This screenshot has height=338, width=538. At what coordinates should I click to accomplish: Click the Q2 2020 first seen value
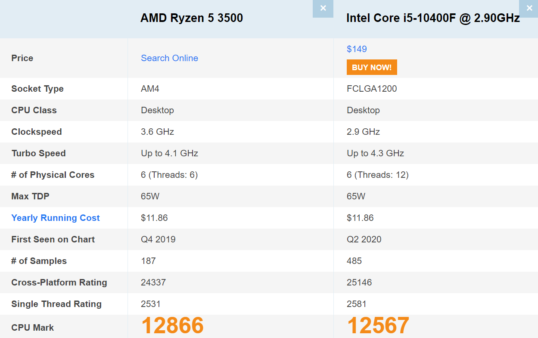pos(364,239)
